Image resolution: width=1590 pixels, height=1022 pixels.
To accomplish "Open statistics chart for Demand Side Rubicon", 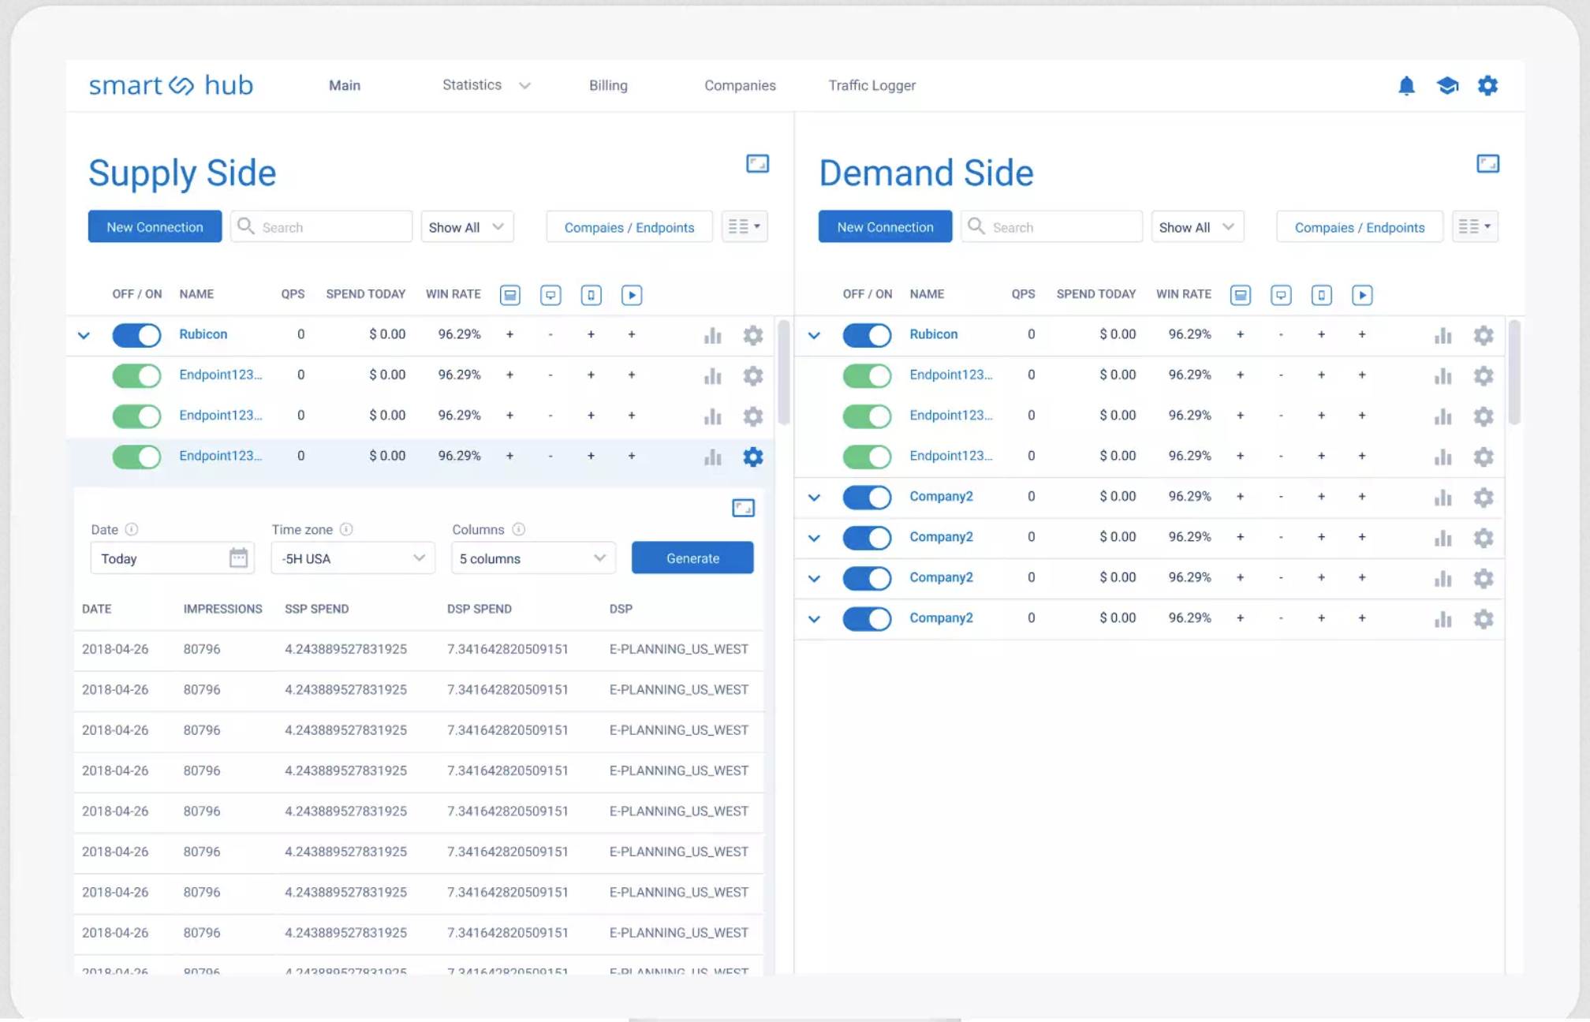I will (1443, 335).
